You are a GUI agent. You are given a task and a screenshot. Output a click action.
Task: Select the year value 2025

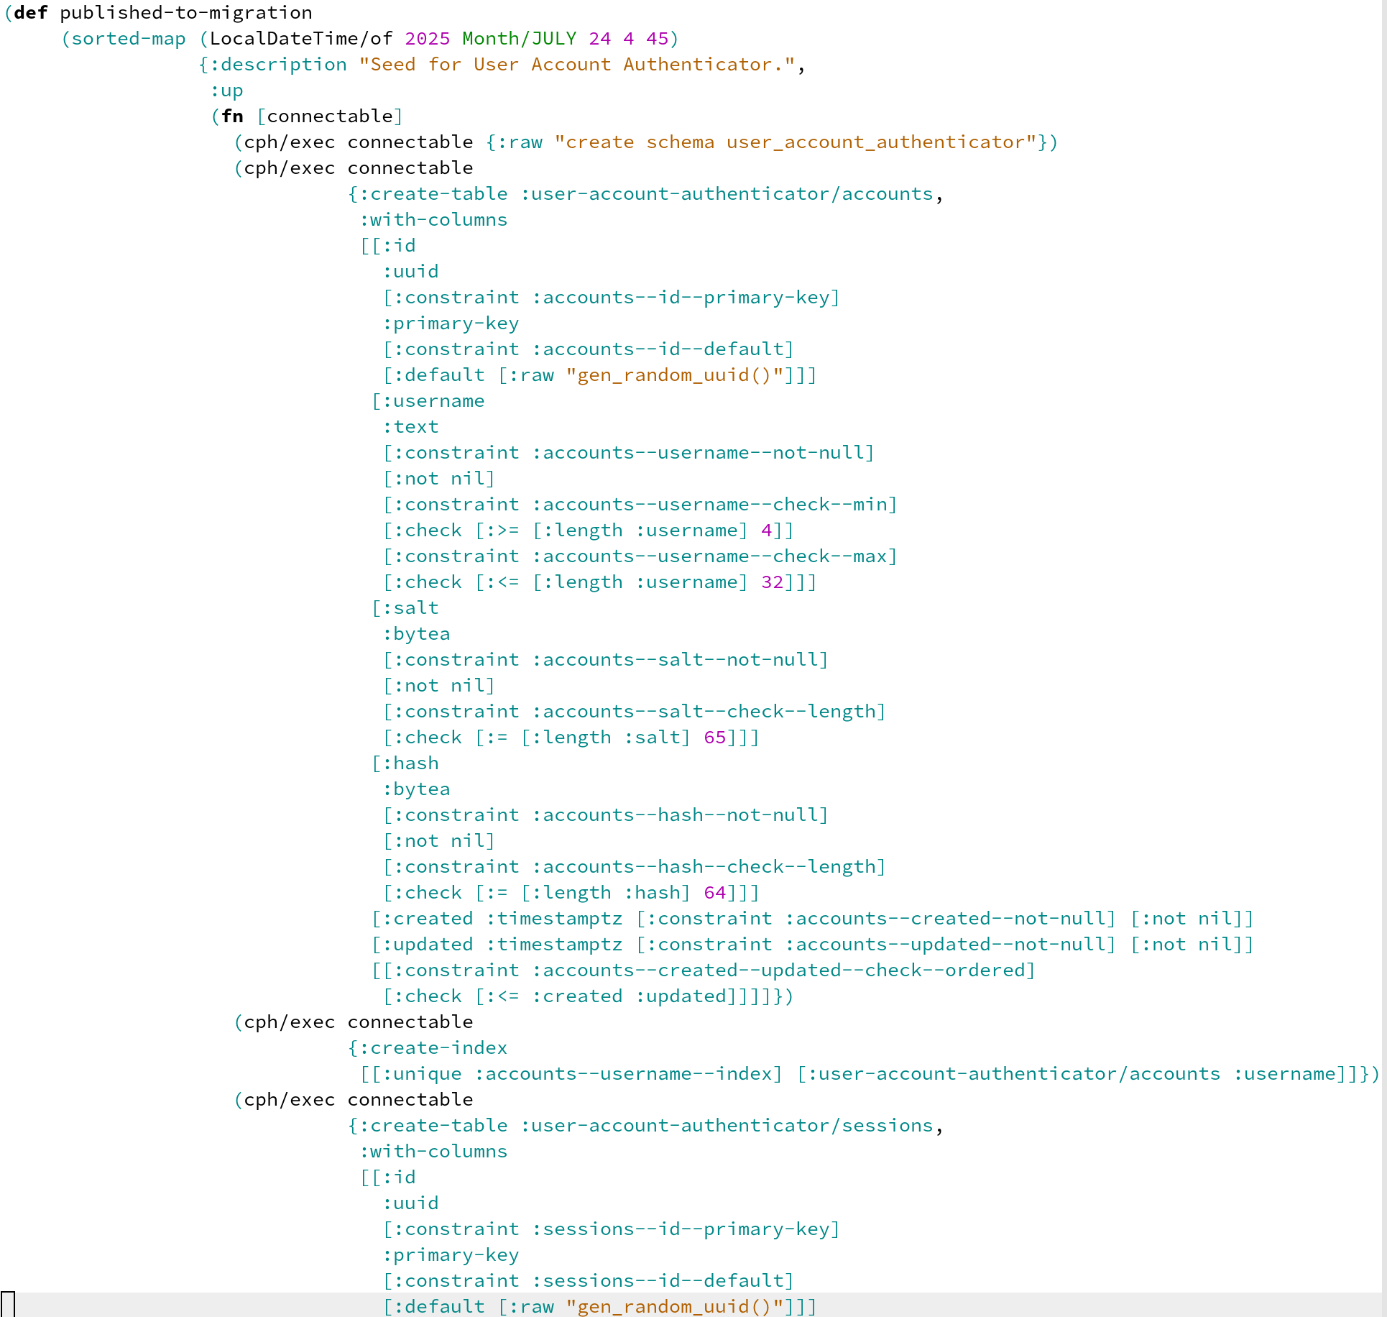click(x=428, y=39)
